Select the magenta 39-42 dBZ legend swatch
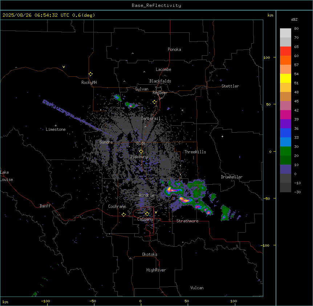Image resolution: width=313 pixels, height=306 pixels. (285, 114)
